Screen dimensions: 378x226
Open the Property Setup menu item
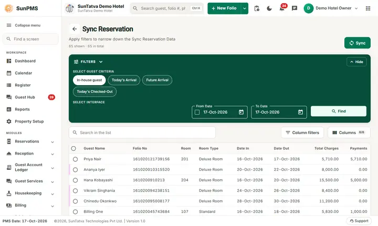point(30,121)
